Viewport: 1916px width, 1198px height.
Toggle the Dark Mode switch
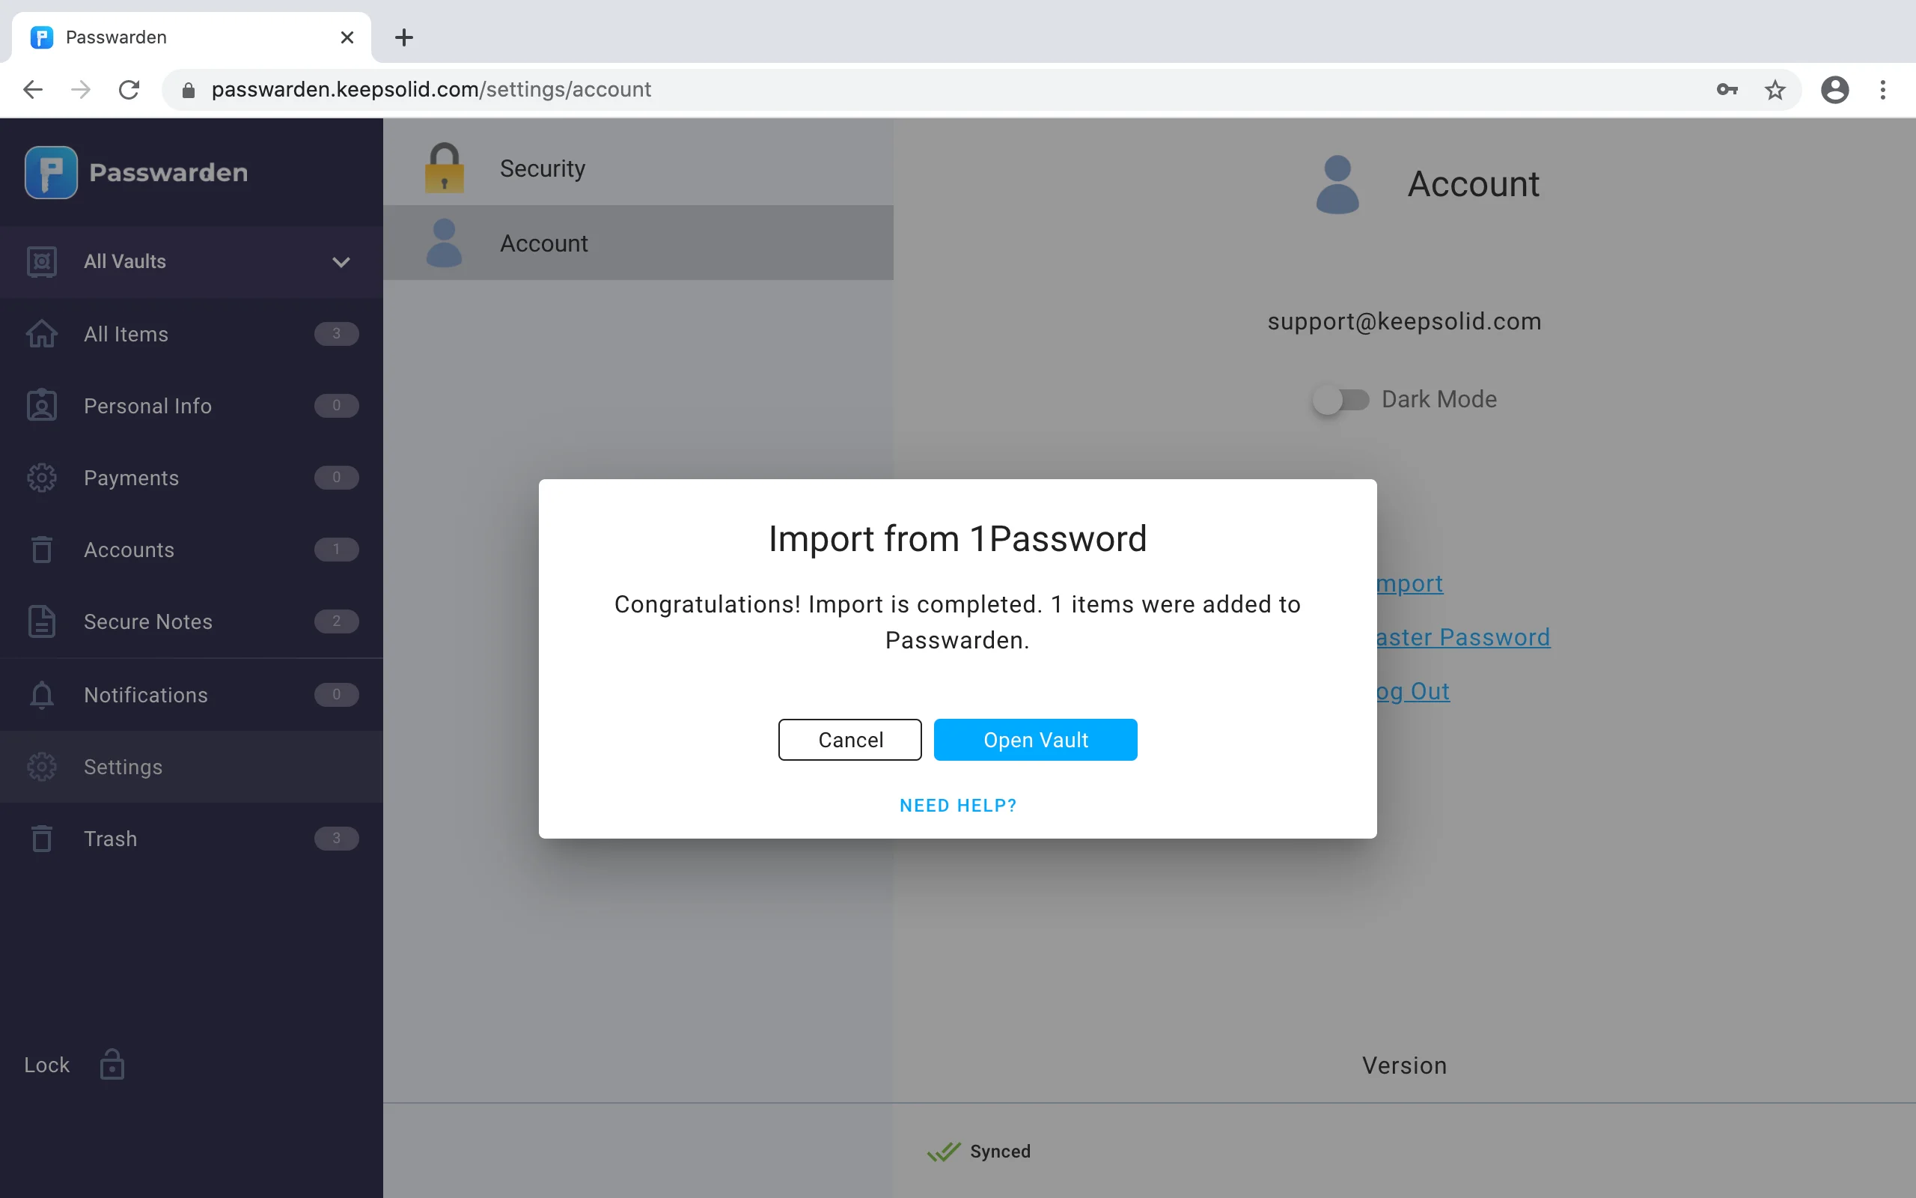tap(1340, 399)
